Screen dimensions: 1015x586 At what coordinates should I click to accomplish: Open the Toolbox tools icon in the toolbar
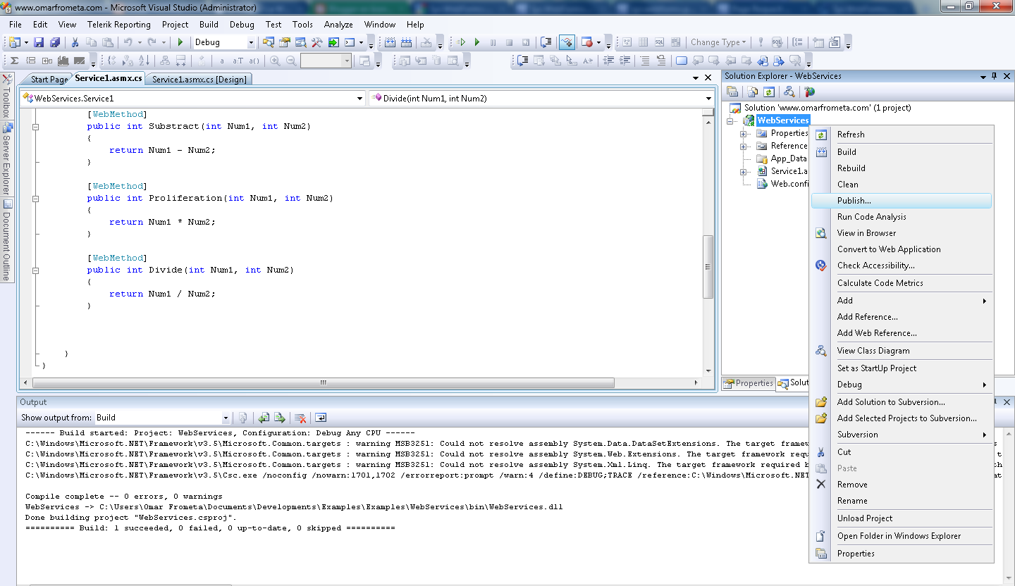pyautogui.click(x=317, y=42)
